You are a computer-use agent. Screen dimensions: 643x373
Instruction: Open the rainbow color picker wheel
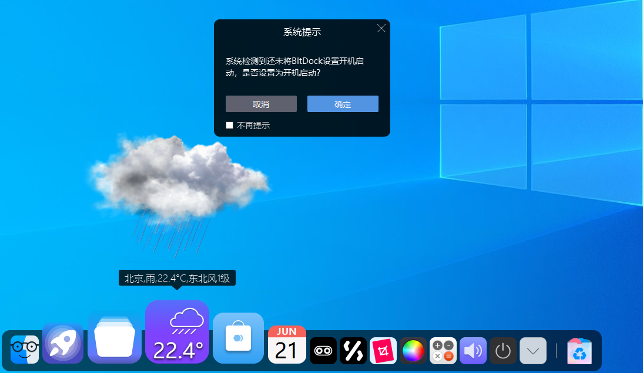(413, 350)
